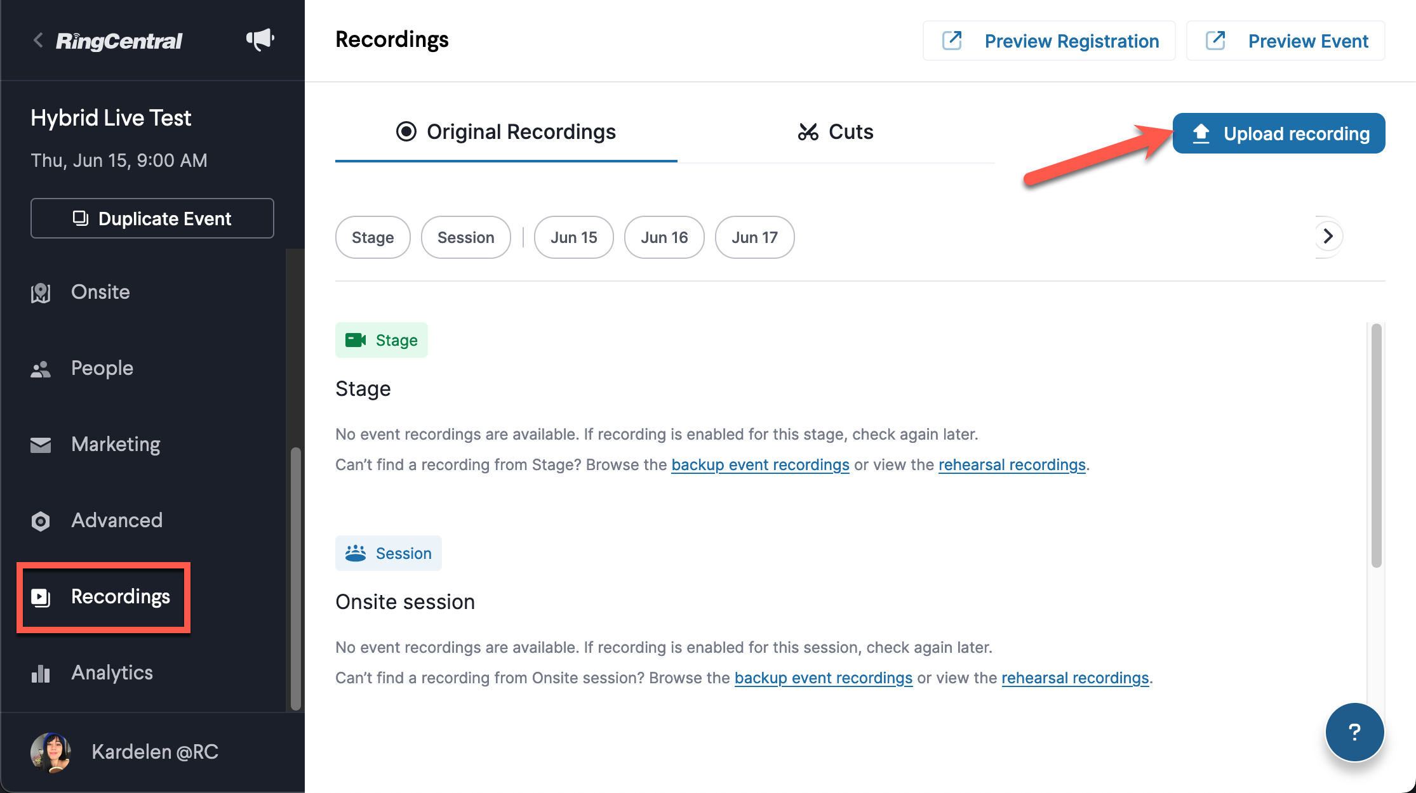Toggle the Stage filter chip
This screenshot has height=793, width=1416.
(373, 237)
